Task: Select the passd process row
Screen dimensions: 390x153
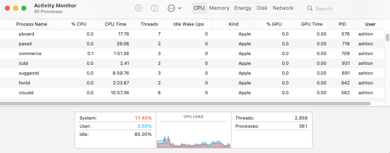Action: coord(192,44)
